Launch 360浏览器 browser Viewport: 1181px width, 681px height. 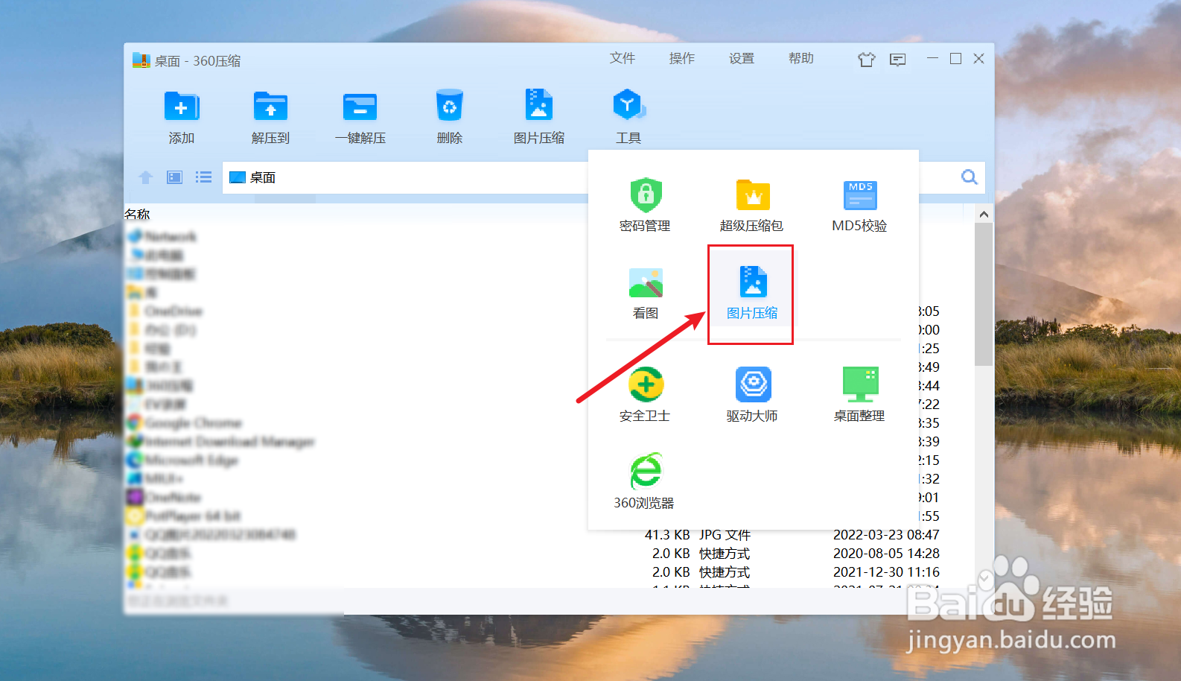(x=645, y=482)
